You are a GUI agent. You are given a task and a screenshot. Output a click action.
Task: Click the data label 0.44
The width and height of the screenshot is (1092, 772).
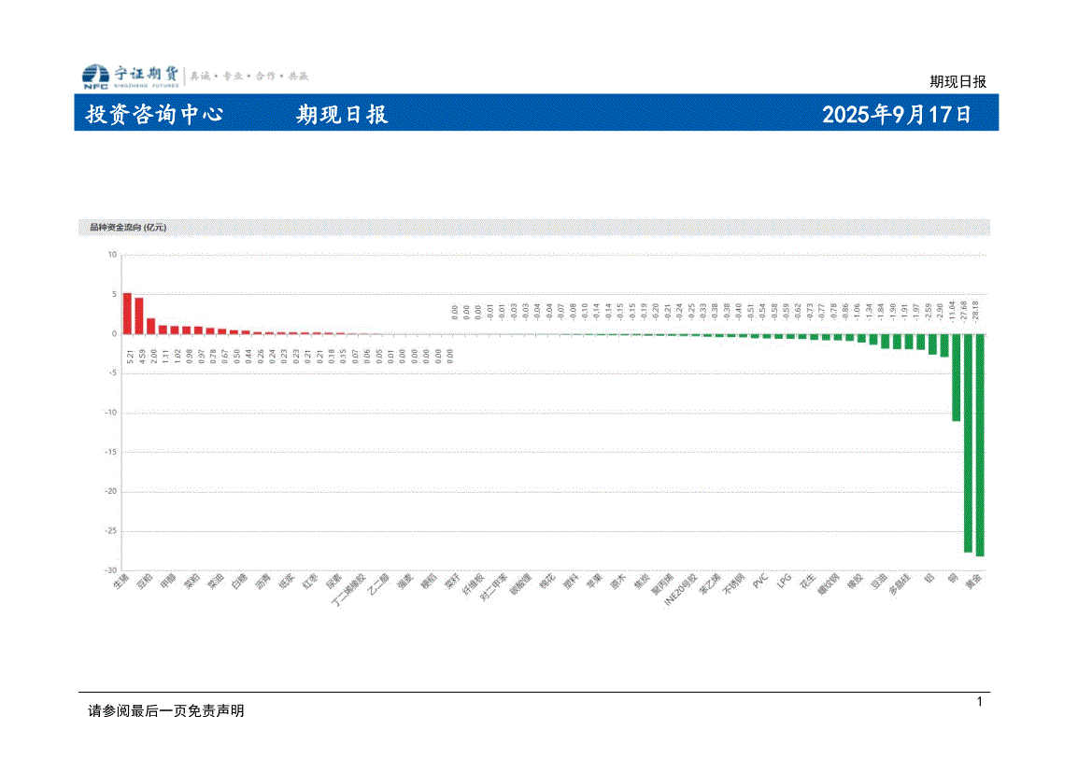(x=248, y=357)
